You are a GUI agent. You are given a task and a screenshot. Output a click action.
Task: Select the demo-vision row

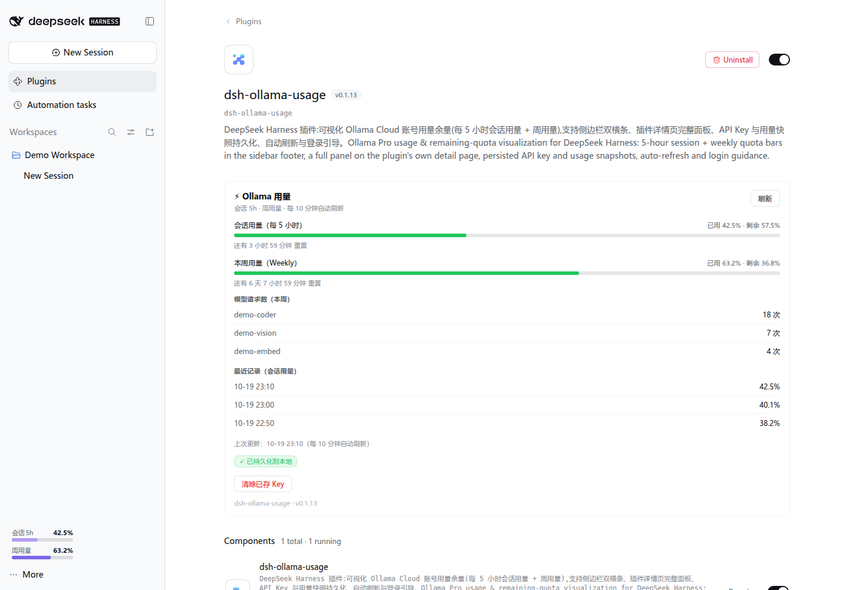click(x=507, y=333)
